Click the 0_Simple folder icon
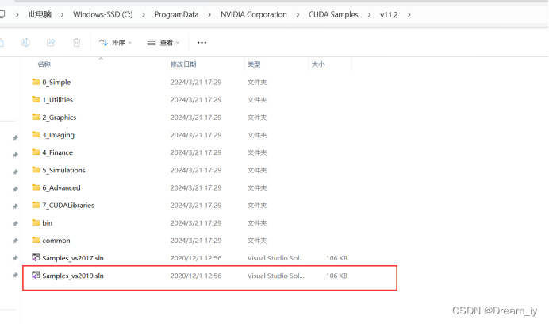549x324 pixels. 36,82
